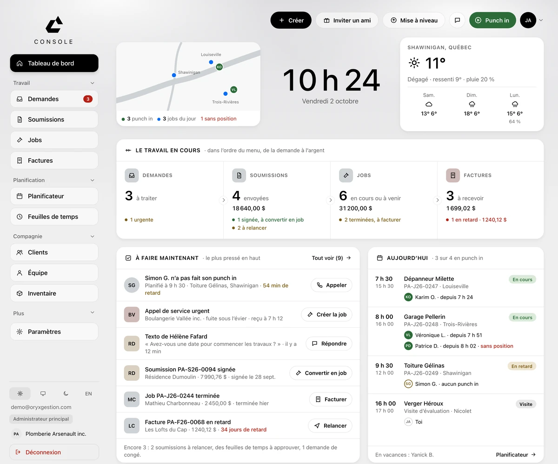Switch to system theme monitor toggle
The width and height of the screenshot is (558, 464).
(x=43, y=393)
